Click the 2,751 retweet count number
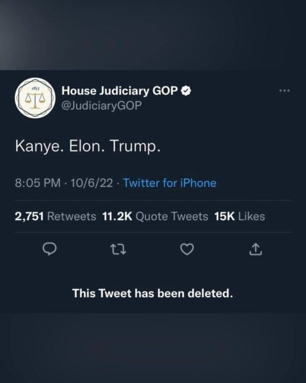The width and height of the screenshot is (306, 383). [30, 216]
